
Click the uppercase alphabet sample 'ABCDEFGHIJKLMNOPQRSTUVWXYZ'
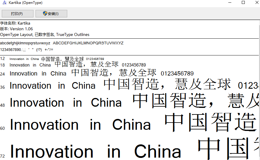(88, 43)
